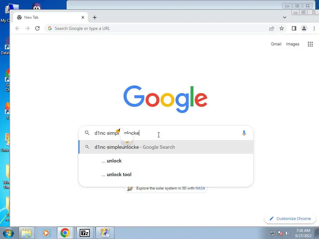
Task: Click the volume speaker tray icon
Action: coord(288,233)
